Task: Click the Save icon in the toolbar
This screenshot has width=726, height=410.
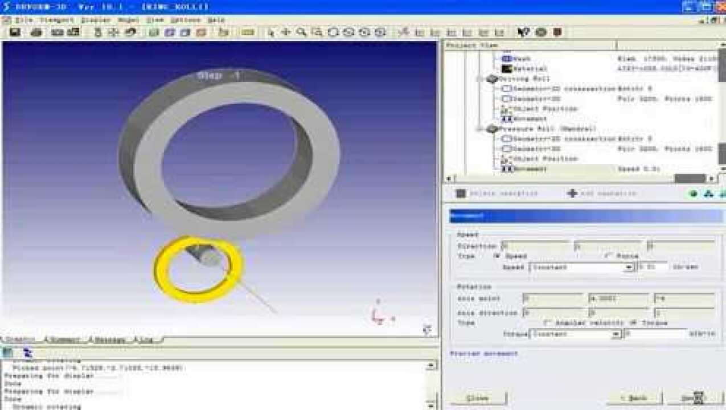Action: click(x=15, y=32)
